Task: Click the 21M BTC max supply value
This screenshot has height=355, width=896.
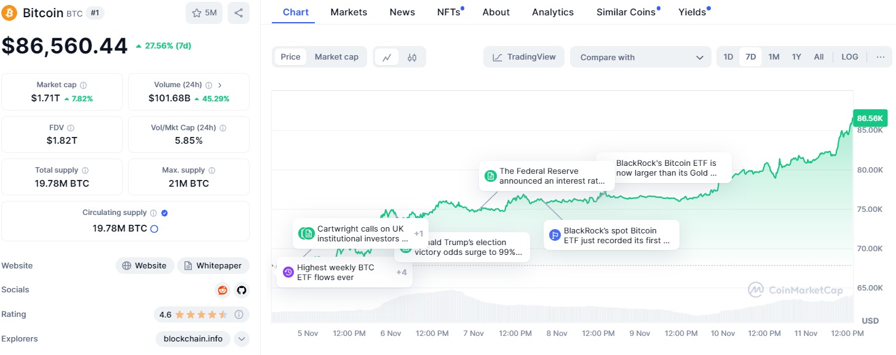Action: pos(189,184)
